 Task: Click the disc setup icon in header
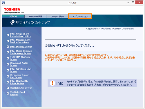(12, 22)
